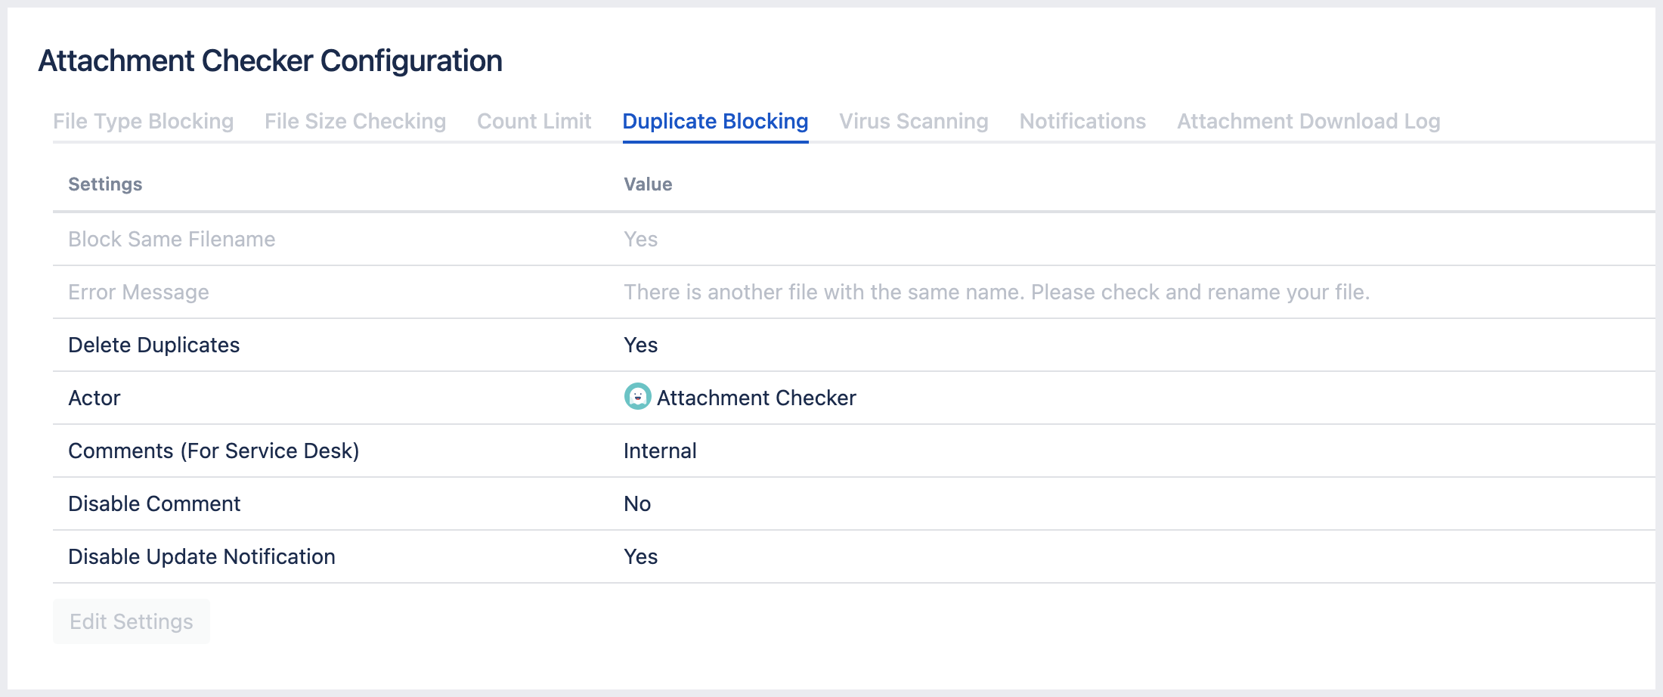Open the File Size Checking tab
1663x697 pixels.
pos(355,121)
